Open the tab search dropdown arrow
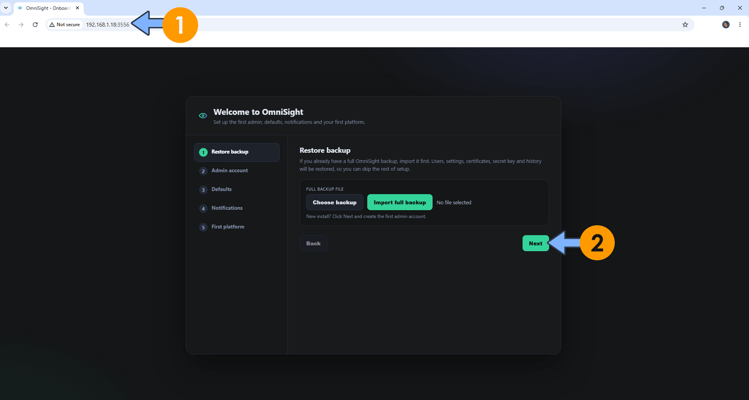The image size is (749, 400). tap(6, 8)
